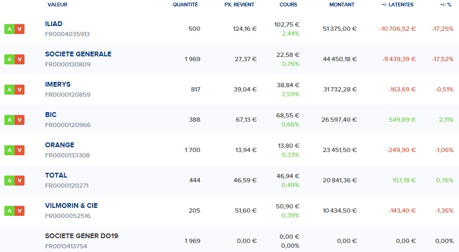Image resolution: width=459 pixels, height=252 pixels.
Task: Select ISIN code FR0000120271
Action: pos(67,186)
